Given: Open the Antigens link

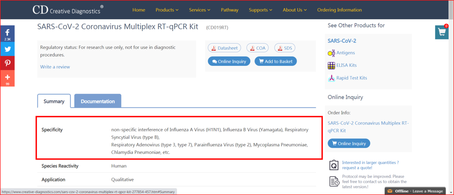Looking at the screenshot, I should (345, 53).
